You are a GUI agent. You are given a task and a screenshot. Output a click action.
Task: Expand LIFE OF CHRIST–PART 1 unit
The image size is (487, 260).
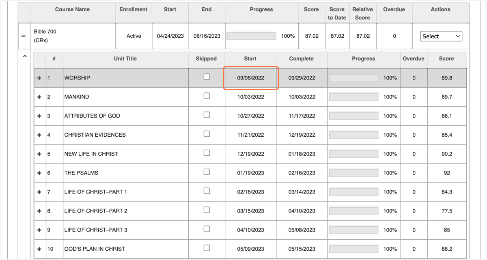(39, 192)
